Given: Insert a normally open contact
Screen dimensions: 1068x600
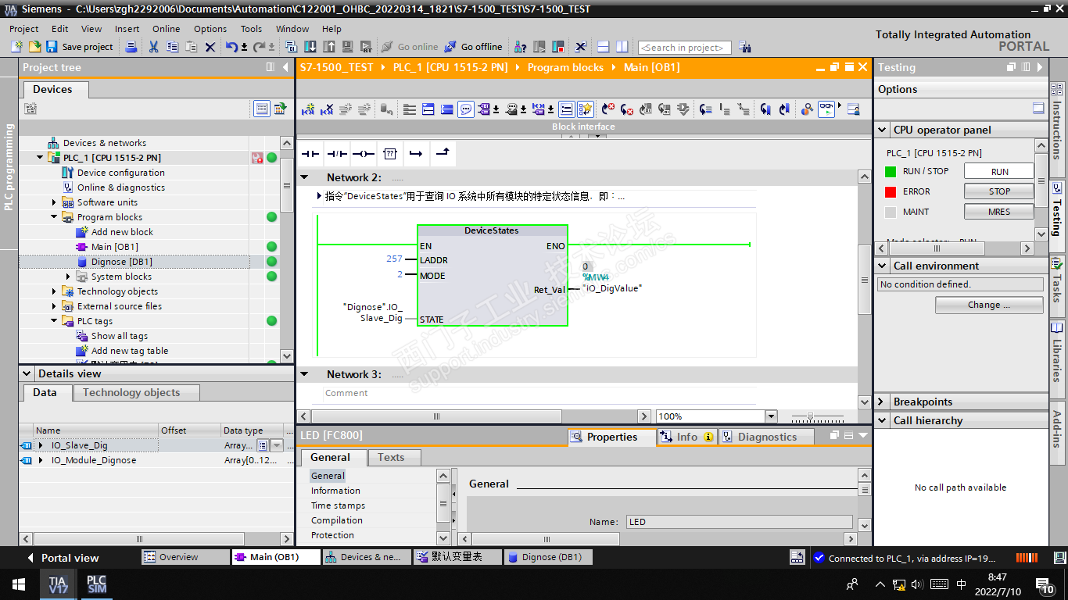Looking at the screenshot, I should pos(311,154).
